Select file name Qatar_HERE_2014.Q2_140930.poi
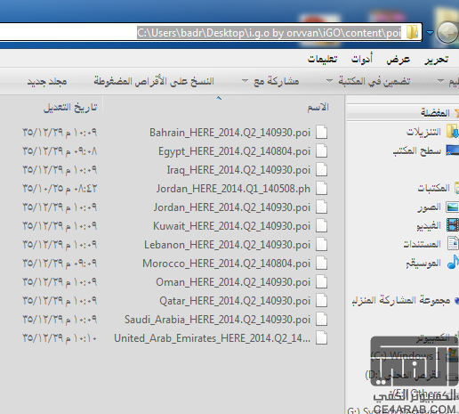This screenshot has height=414, width=459. (235, 301)
